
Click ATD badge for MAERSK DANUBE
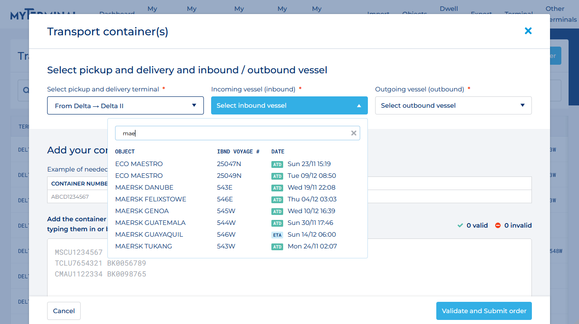tap(277, 188)
